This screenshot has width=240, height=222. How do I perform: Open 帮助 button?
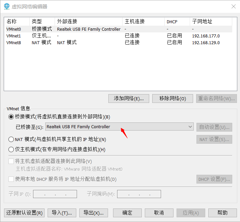coord(222,213)
